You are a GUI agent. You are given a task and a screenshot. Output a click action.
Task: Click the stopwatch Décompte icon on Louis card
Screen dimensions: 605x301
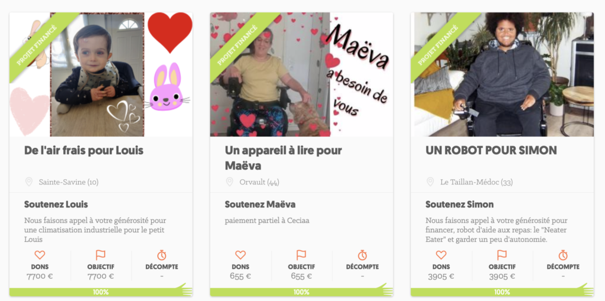click(x=162, y=255)
